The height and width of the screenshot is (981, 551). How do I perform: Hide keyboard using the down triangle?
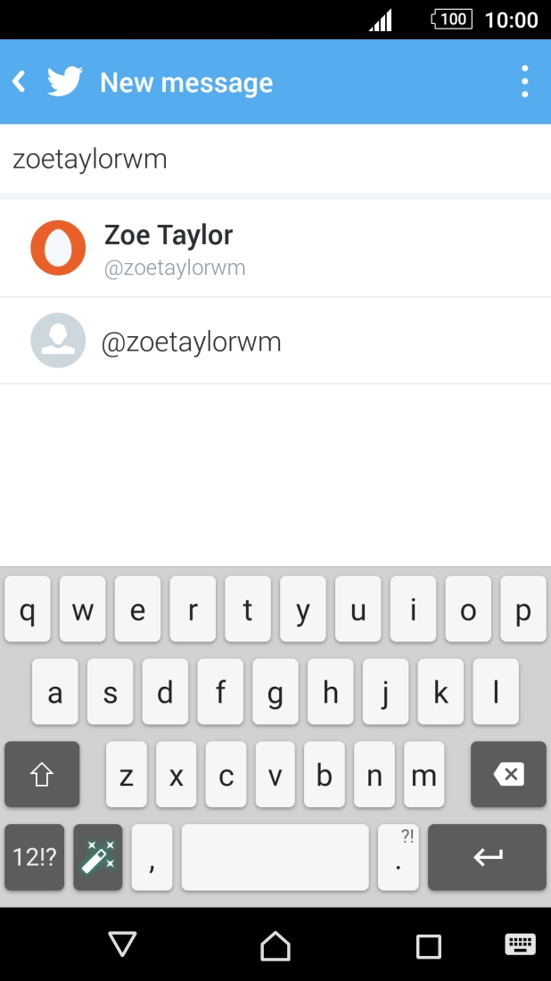tap(122, 944)
